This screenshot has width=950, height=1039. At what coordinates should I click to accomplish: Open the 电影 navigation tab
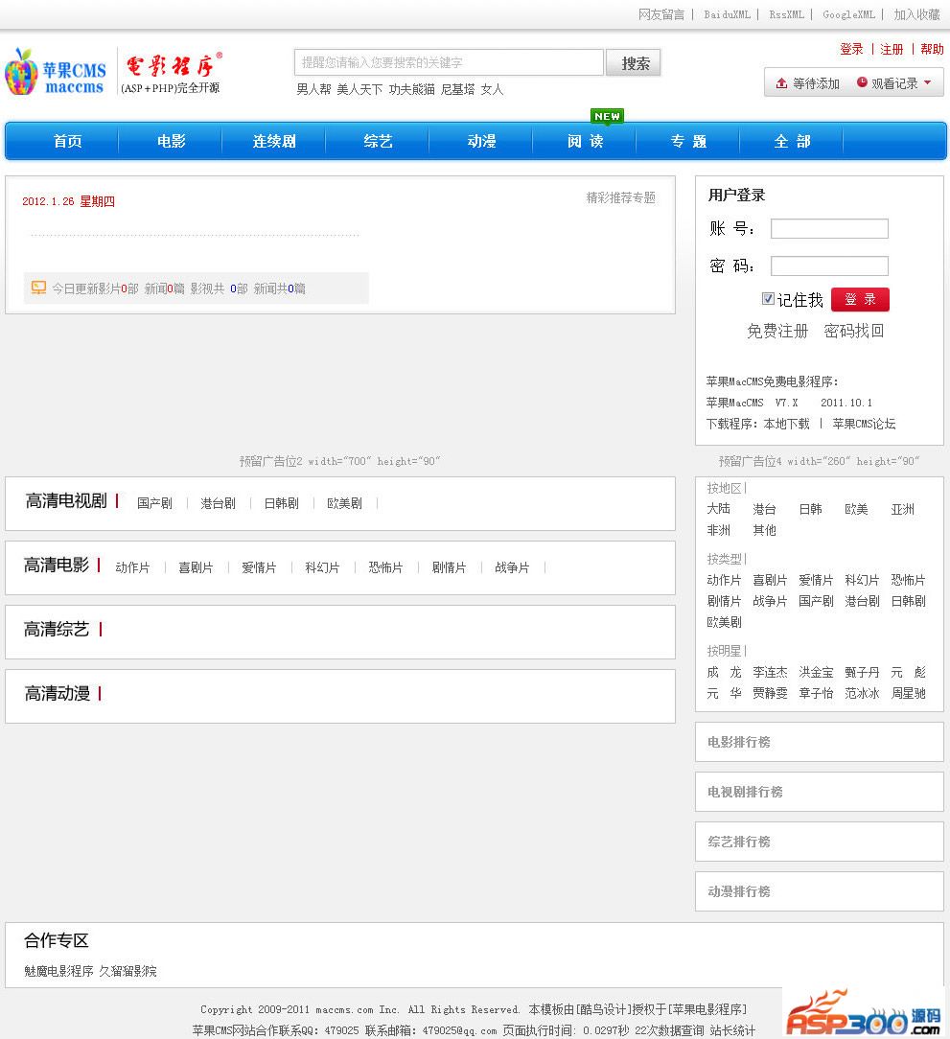[x=171, y=141]
